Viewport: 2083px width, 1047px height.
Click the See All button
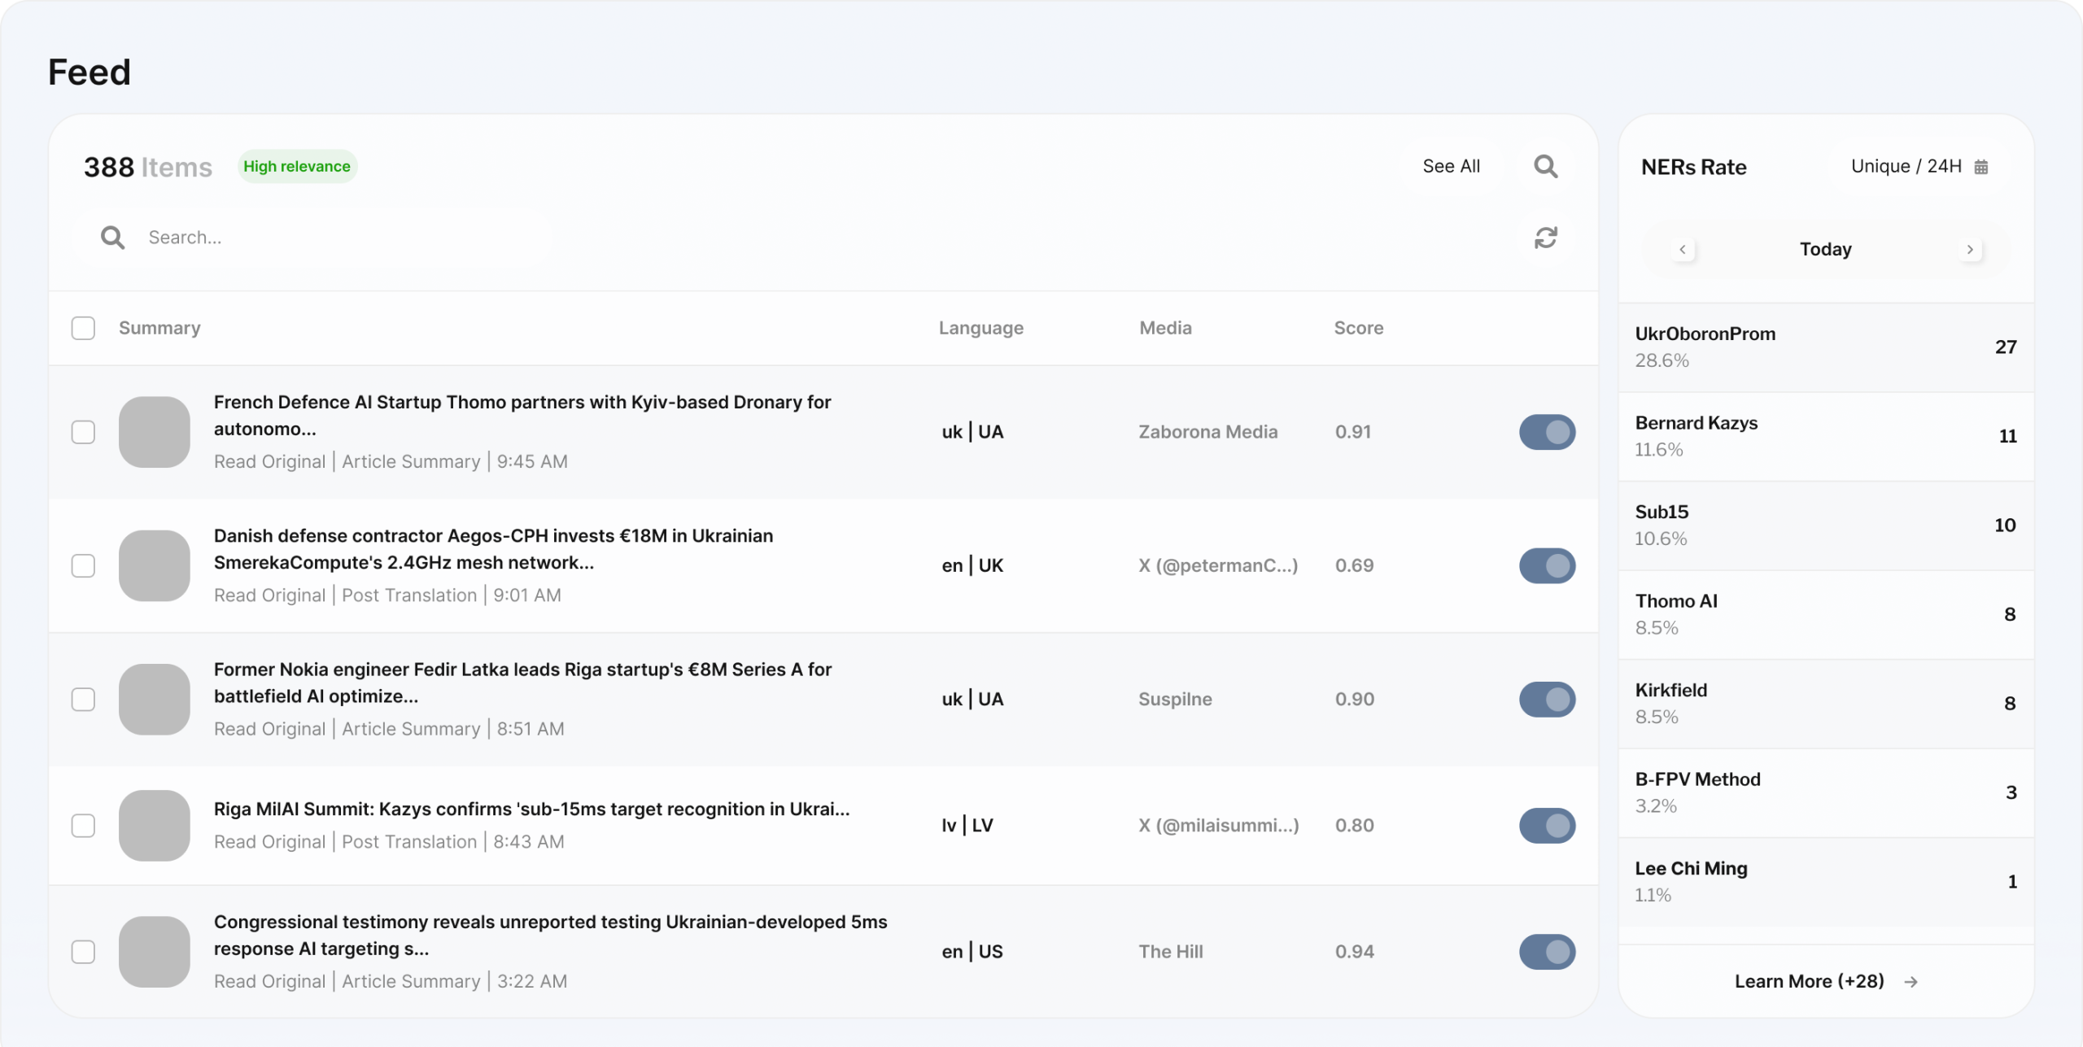[x=1451, y=167]
